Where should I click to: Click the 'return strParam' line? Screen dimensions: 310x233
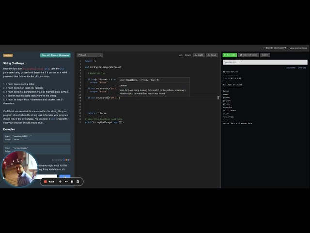97,113
